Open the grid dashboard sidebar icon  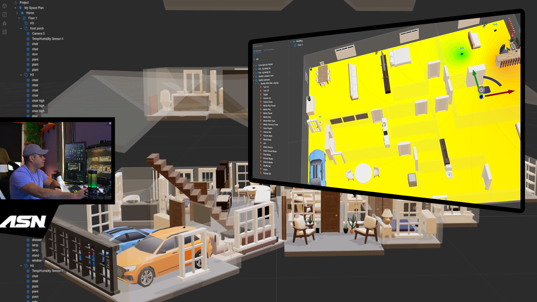pos(4,32)
